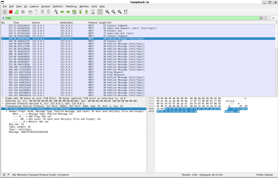Click inside the mqtt display filter field
Image resolution: width=278 pixels, height=178 pixels.
[x=132, y=18]
